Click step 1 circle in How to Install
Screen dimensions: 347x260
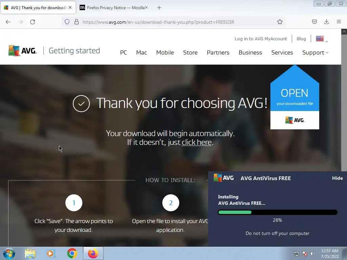click(x=74, y=203)
